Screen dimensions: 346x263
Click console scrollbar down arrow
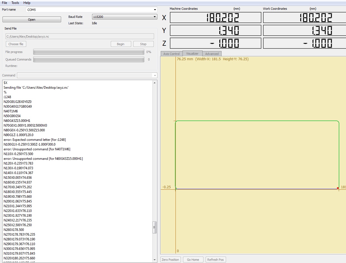(x=155, y=260)
